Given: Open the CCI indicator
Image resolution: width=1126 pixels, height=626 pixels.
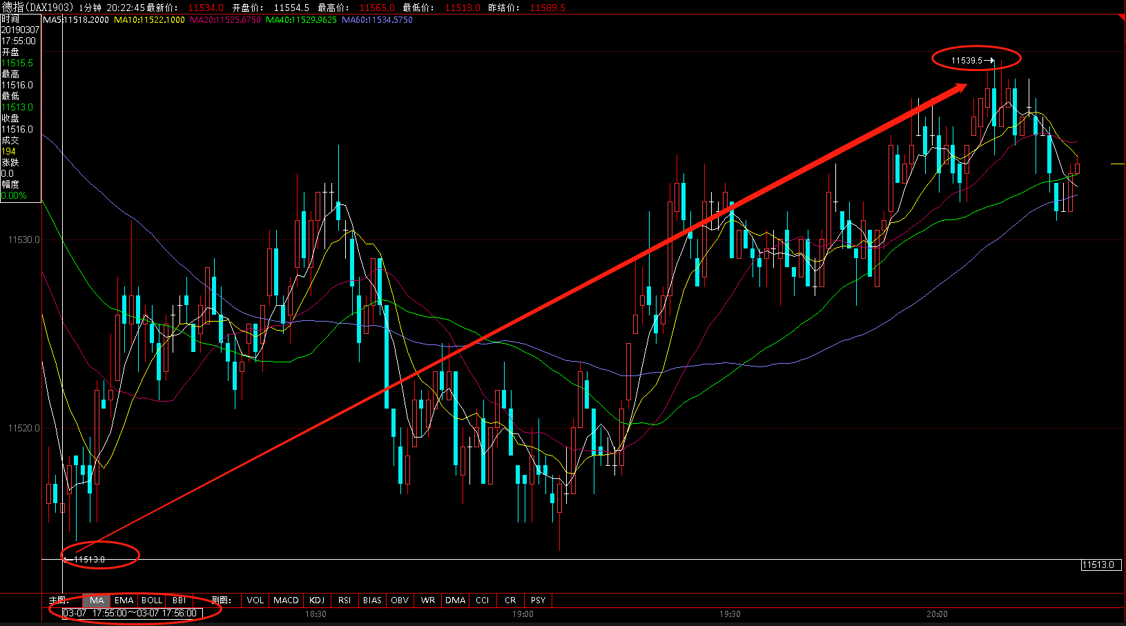Looking at the screenshot, I should point(483,600).
